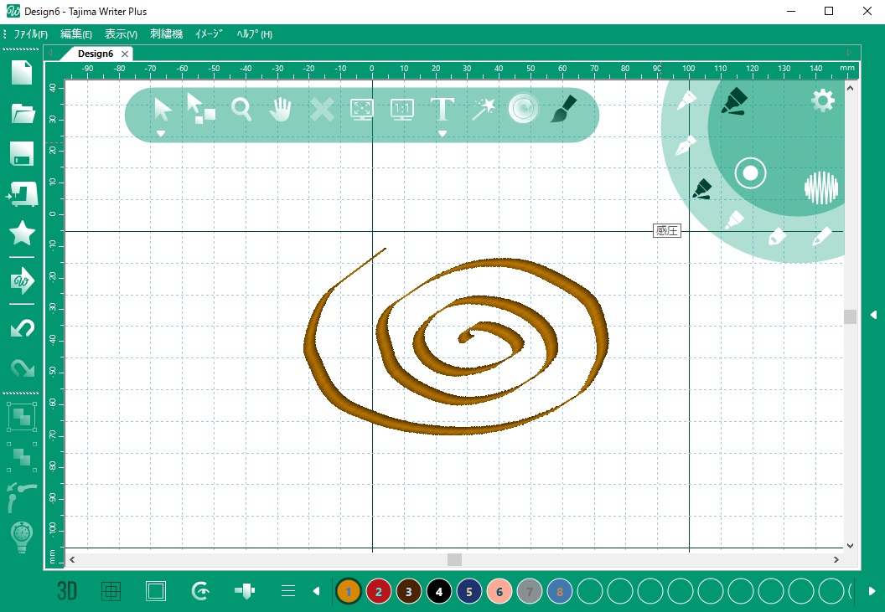
Task: Pick the white pencil on the outer ring
Action: (x=821, y=236)
